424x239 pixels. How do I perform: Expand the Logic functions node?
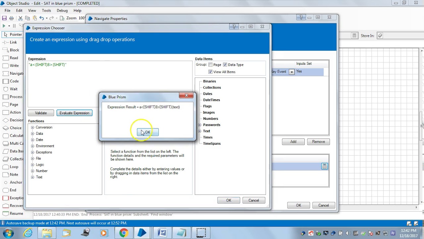(x=32, y=165)
